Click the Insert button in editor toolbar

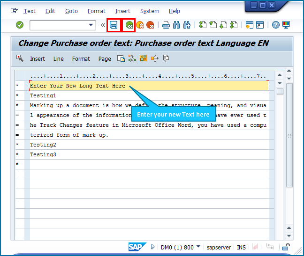[38, 59]
